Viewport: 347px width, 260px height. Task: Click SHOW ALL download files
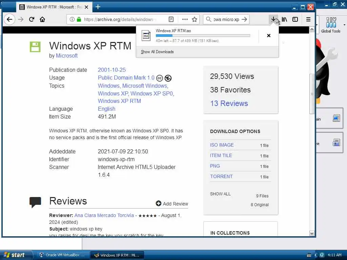[220, 194]
